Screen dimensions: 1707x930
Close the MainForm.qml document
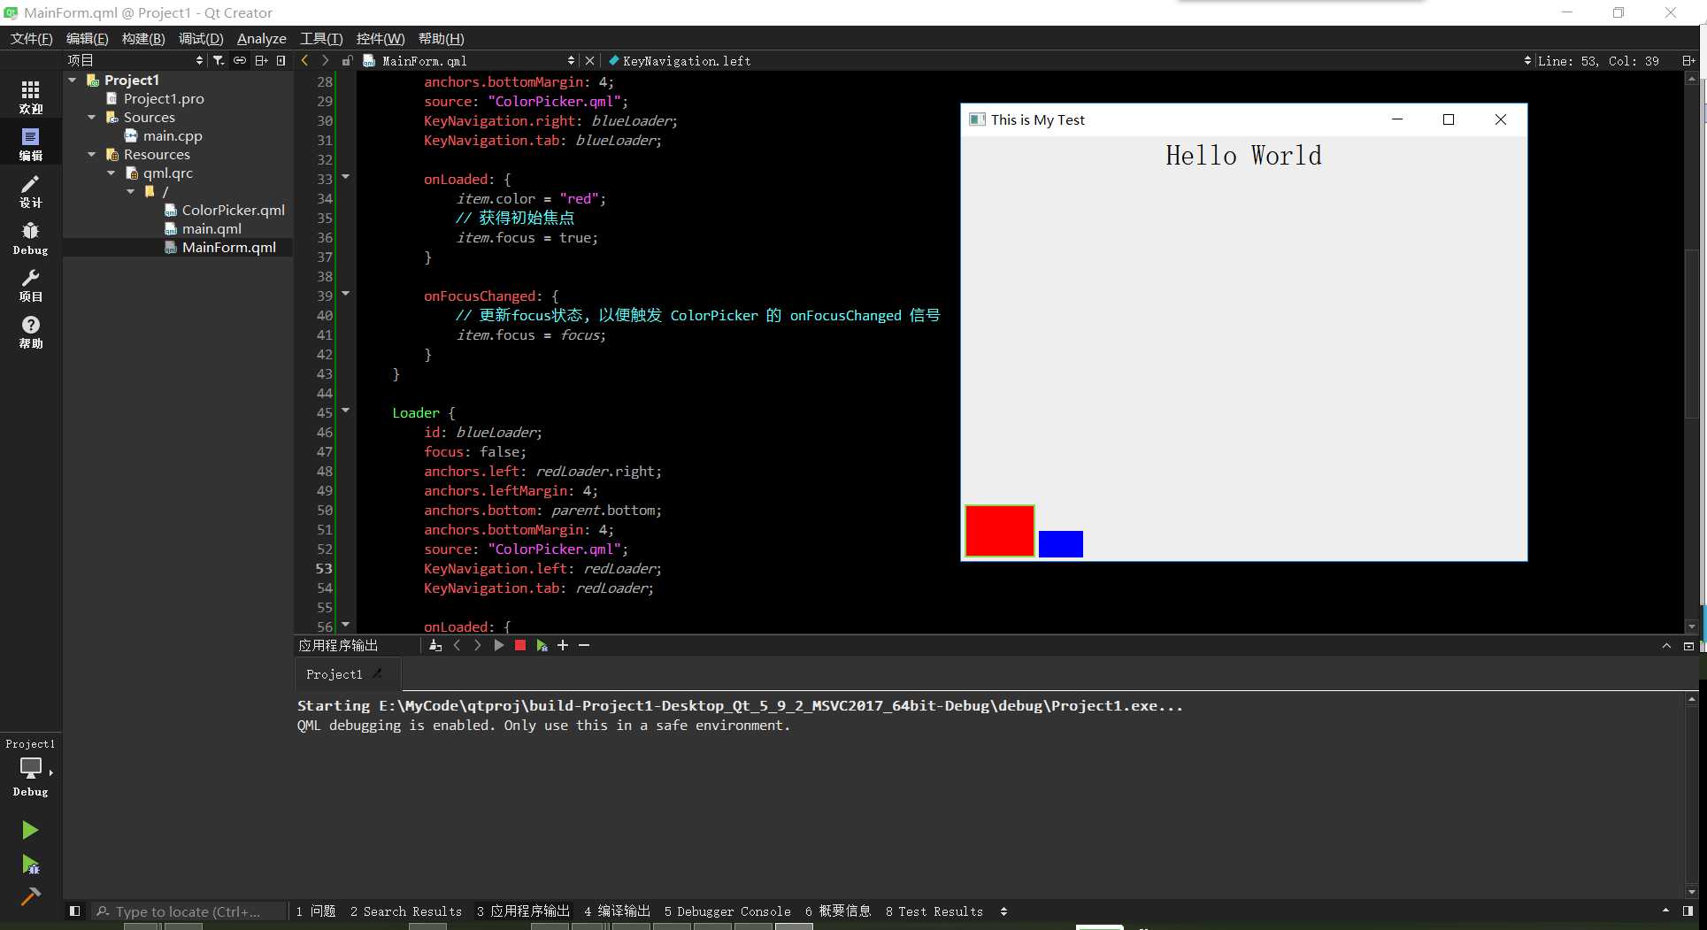pos(590,60)
